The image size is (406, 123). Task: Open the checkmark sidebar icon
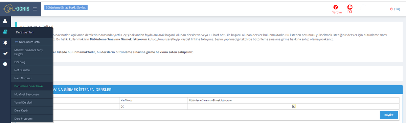point(5,54)
